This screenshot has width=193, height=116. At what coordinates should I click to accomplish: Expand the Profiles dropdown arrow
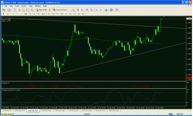pyautogui.click(x=11, y=10)
